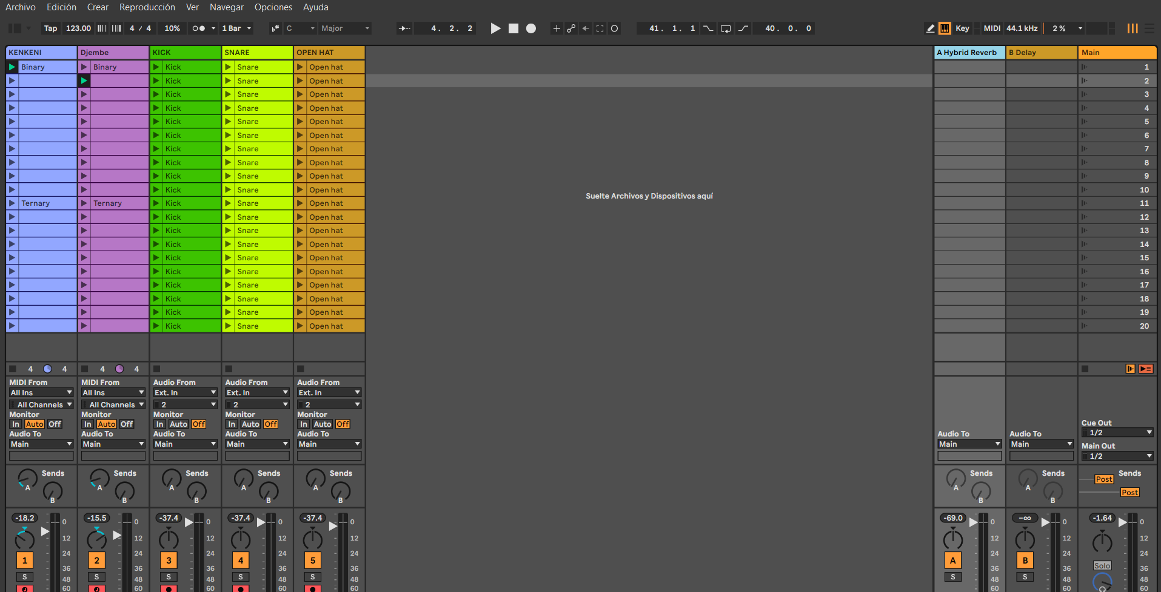Open the Edición menu
Image resolution: width=1161 pixels, height=592 pixels.
pos(62,7)
